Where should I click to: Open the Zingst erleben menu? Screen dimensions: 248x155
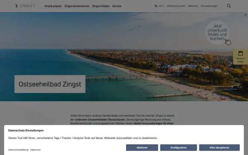(x=101, y=6)
